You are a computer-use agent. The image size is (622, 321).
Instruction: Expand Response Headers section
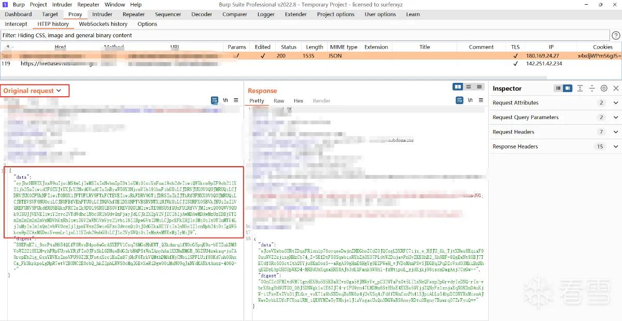click(555, 147)
